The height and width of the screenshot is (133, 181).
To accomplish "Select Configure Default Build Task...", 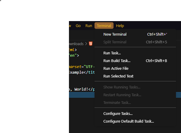I will coord(128,121).
